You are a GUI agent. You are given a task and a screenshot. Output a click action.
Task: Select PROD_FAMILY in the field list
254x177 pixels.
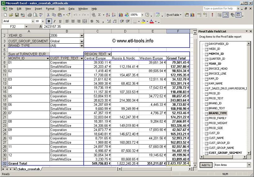coord(217,118)
